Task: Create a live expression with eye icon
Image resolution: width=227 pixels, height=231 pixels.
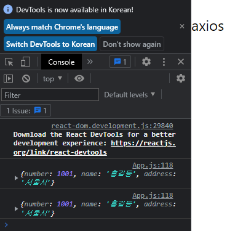Action: [x=79, y=78]
